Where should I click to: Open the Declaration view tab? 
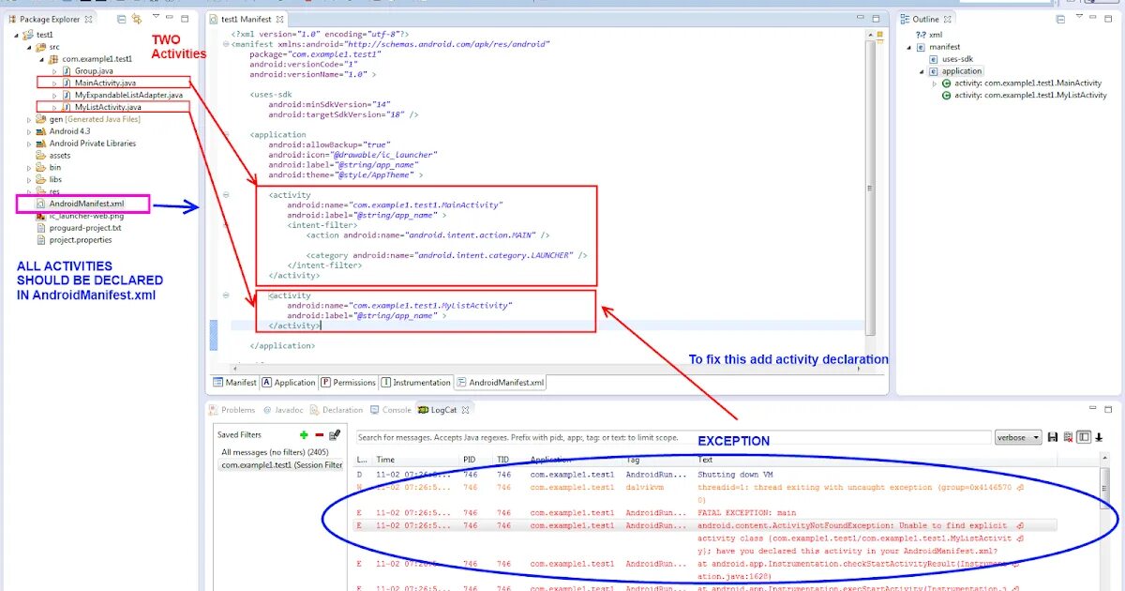point(337,410)
